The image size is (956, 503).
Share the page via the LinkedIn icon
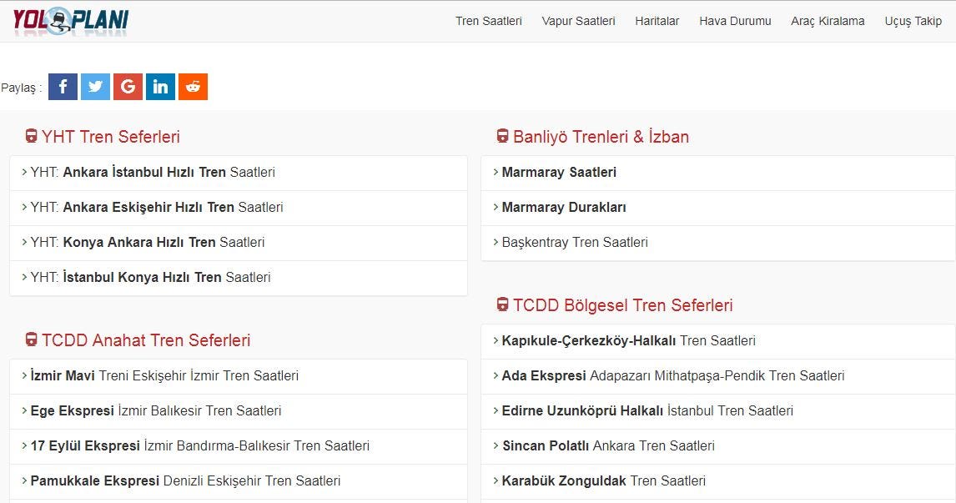[160, 86]
